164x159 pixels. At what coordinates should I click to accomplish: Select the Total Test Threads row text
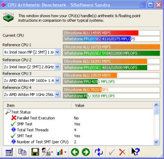click(x=33, y=130)
